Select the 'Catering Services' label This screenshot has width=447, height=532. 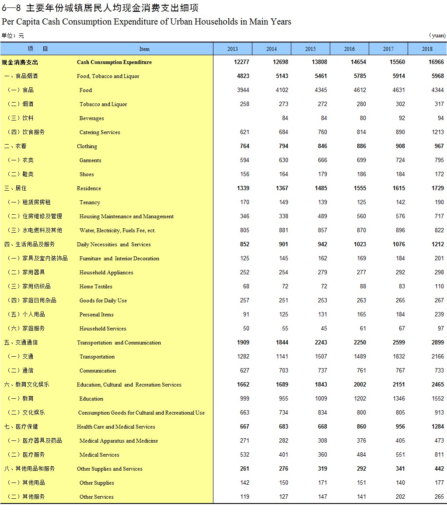[100, 132]
